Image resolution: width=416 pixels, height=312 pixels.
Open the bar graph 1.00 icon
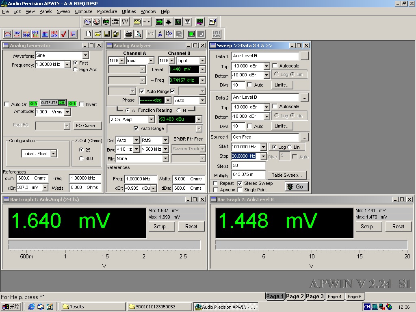[x=200, y=22]
